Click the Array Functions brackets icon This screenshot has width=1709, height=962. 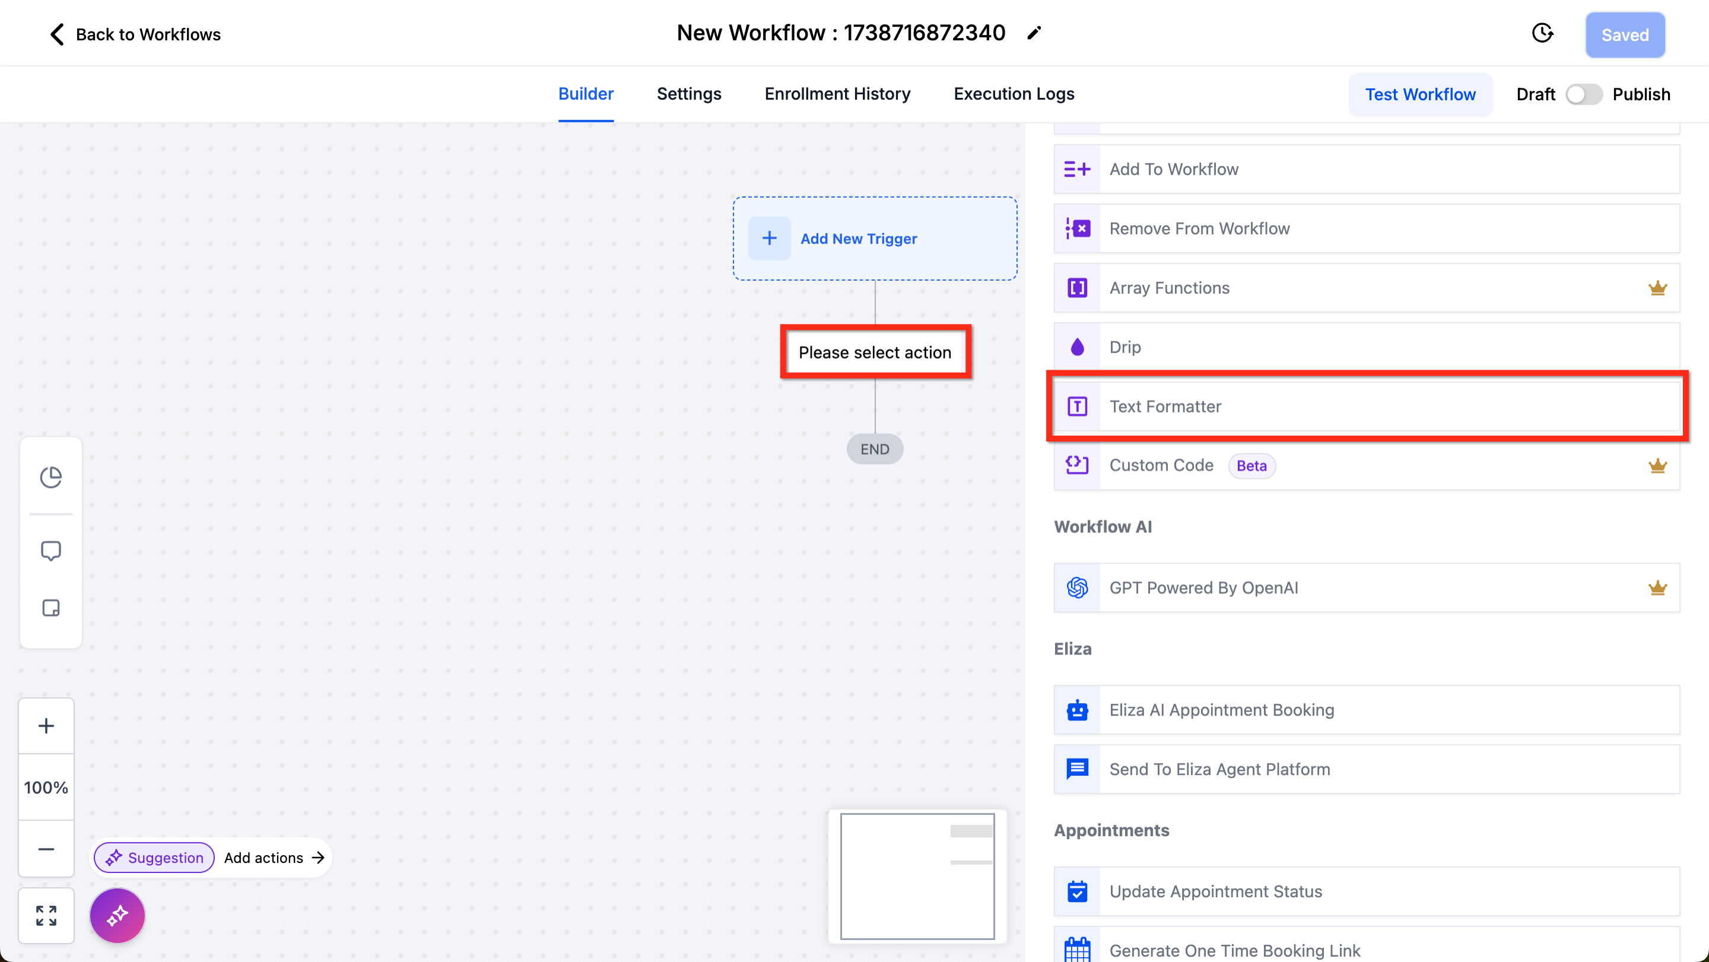(1077, 288)
